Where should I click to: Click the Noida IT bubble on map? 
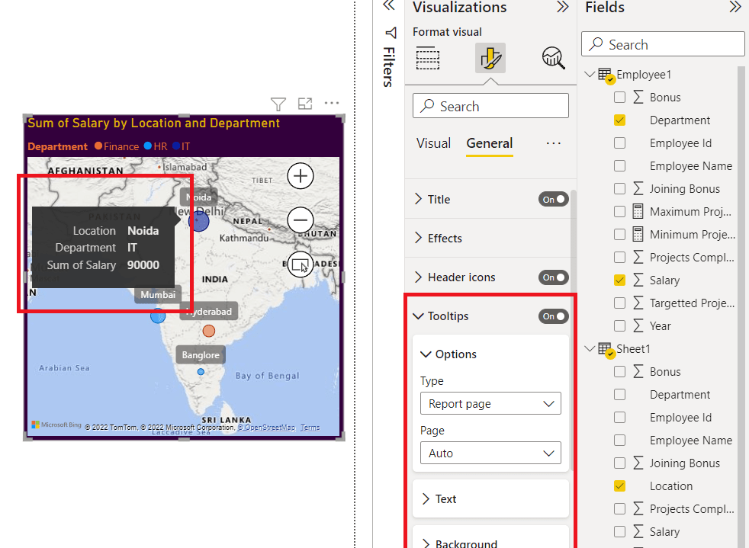click(x=199, y=221)
